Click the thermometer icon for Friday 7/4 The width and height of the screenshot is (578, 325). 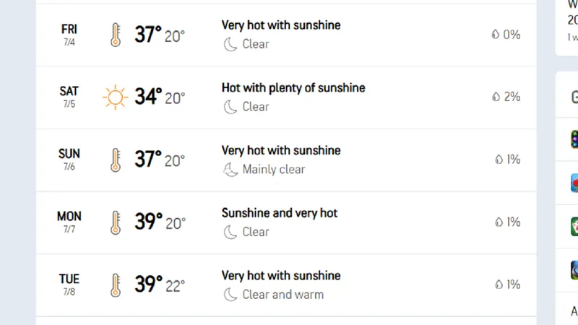click(x=116, y=35)
